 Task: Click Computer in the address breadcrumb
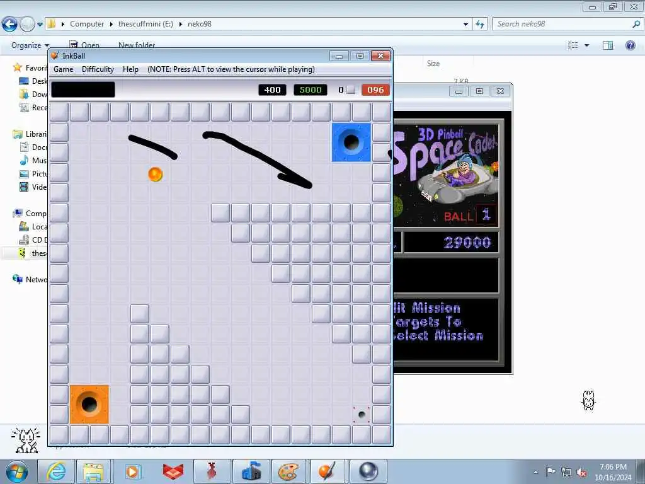(x=87, y=24)
